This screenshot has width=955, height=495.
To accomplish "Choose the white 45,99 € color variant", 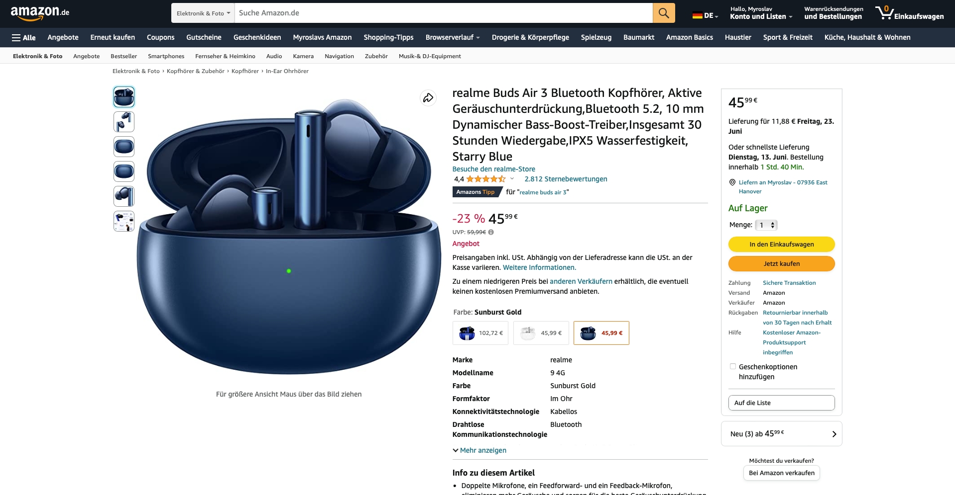I will click(x=541, y=333).
